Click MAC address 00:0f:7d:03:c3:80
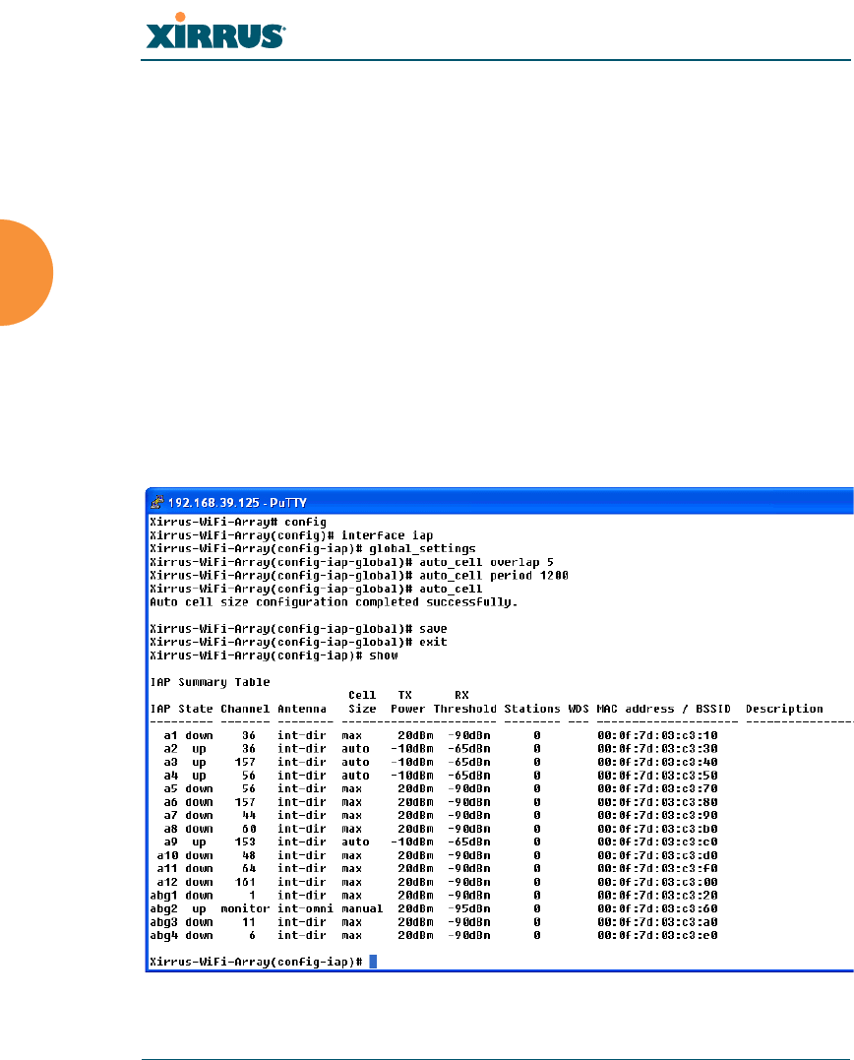This screenshot has height=1060, width=854. [657, 802]
